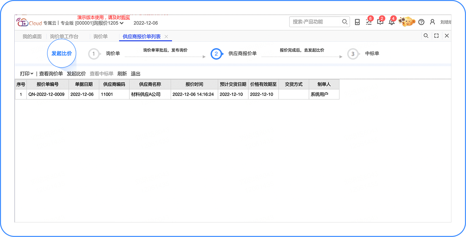
Task: Open the messages icon with badge 2
Action: [x=380, y=22]
